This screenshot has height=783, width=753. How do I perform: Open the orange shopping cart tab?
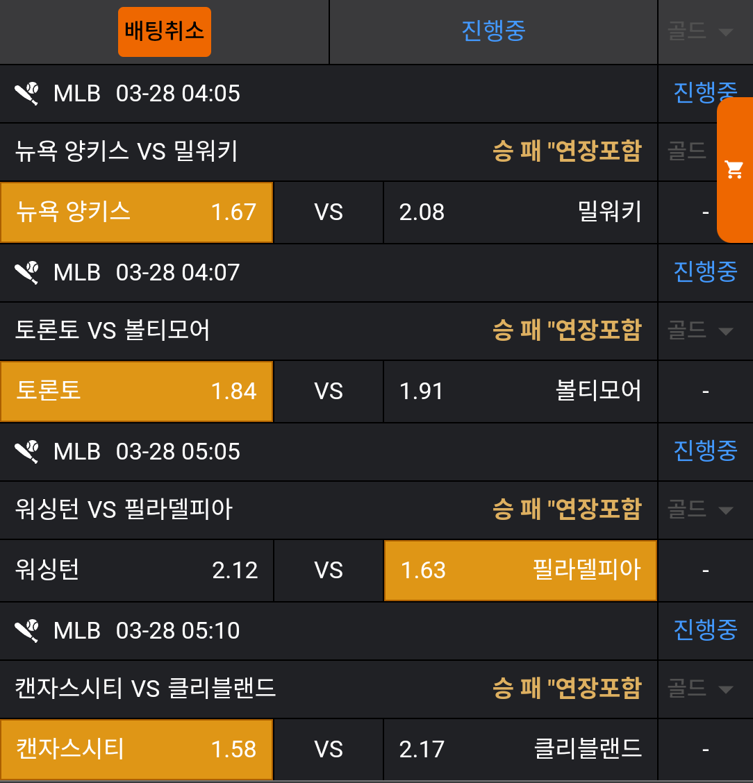point(734,169)
